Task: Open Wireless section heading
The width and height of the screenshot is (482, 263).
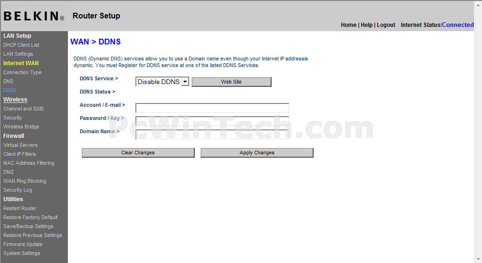Action: point(16,100)
